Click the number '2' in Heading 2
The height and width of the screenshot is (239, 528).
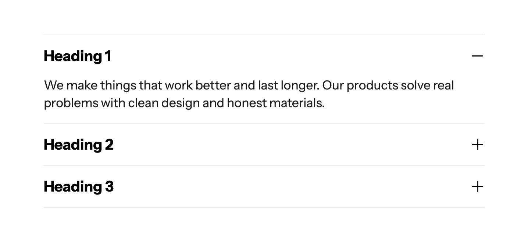(x=109, y=145)
